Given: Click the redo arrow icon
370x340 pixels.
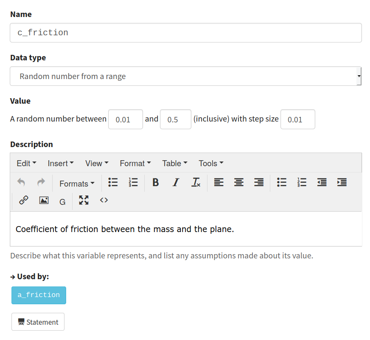Looking at the screenshot, I should (41, 182).
